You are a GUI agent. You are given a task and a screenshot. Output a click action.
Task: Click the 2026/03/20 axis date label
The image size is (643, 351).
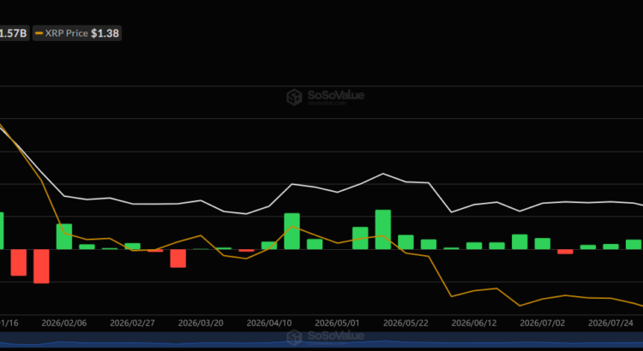pyautogui.click(x=201, y=323)
